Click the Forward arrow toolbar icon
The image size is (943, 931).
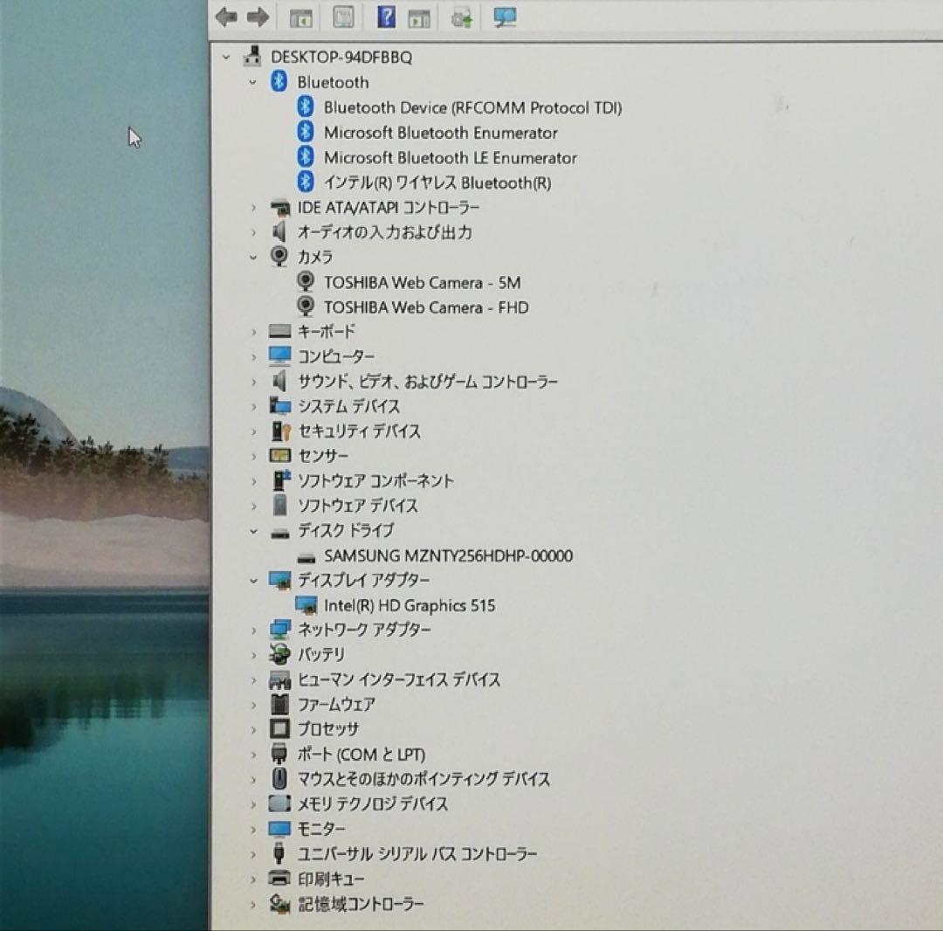click(258, 17)
